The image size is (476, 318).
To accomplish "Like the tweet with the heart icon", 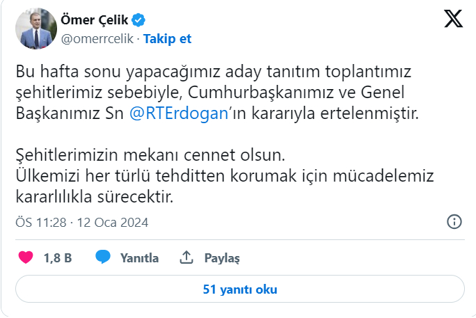I will point(26,257).
